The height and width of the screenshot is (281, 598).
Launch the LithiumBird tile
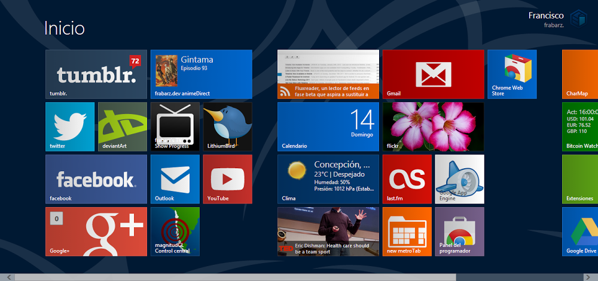[228, 126]
